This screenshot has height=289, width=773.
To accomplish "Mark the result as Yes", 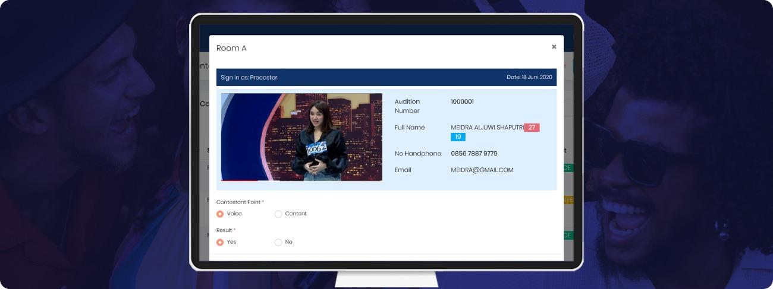I will click(220, 242).
